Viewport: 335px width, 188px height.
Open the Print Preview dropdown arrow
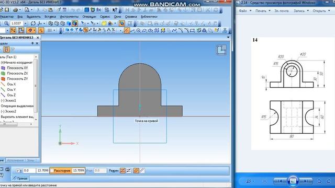tap(31, 10)
